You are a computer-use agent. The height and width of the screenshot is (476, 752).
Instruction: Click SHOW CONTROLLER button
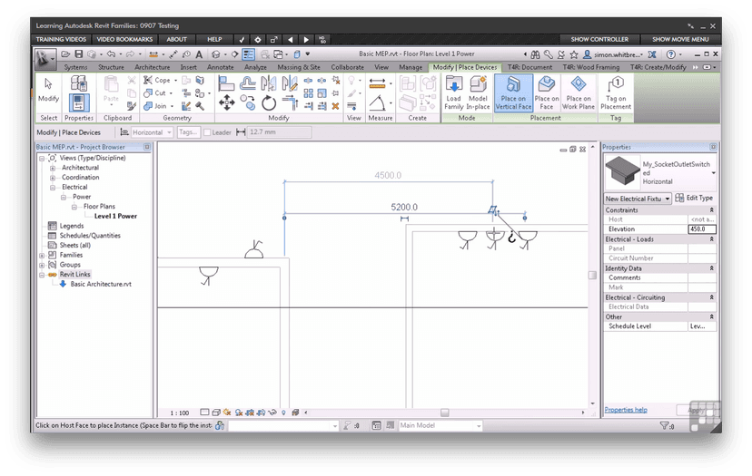599,39
